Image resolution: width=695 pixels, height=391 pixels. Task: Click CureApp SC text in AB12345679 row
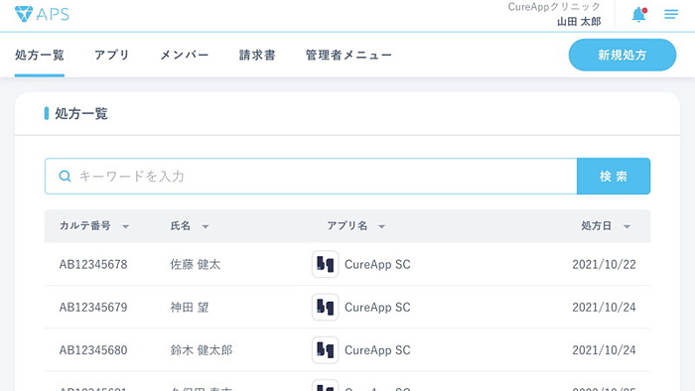point(377,307)
